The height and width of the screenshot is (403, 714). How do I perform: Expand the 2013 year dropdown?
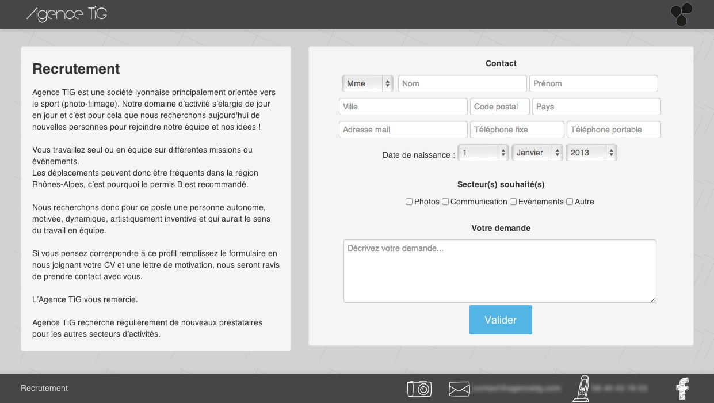coord(591,153)
